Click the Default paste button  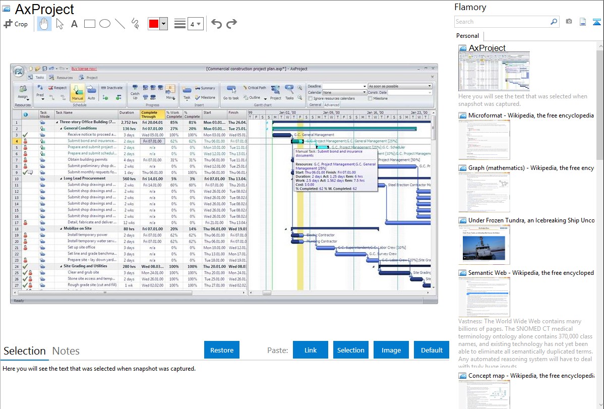pyautogui.click(x=432, y=350)
